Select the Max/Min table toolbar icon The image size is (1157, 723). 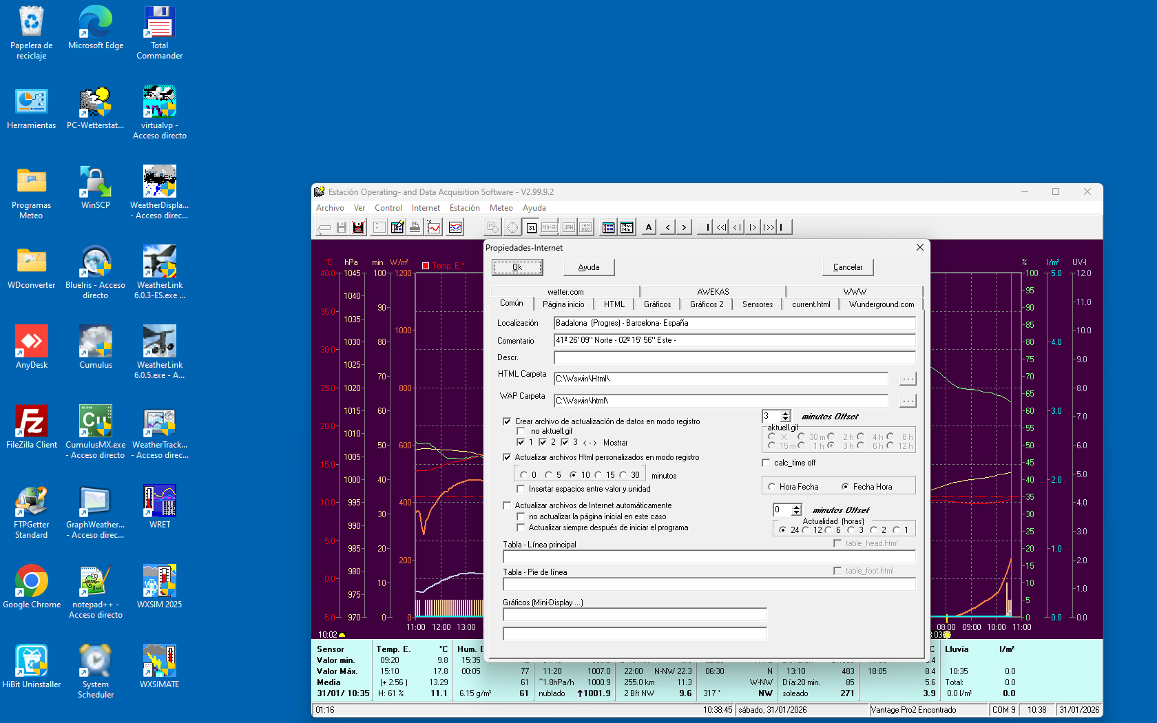[x=627, y=227]
